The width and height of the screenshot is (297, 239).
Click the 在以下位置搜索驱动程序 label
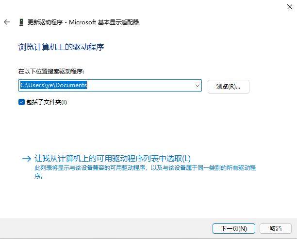[51, 72]
